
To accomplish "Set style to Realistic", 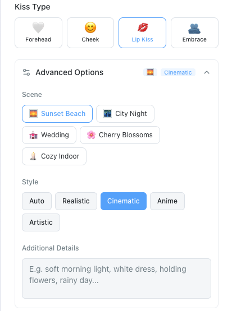I will point(76,201).
